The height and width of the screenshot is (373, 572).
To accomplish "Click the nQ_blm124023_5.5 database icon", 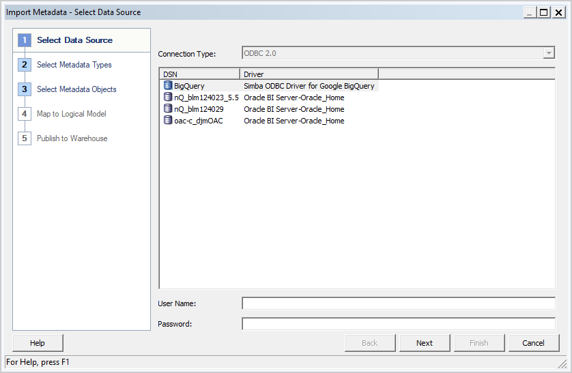I will click(168, 98).
